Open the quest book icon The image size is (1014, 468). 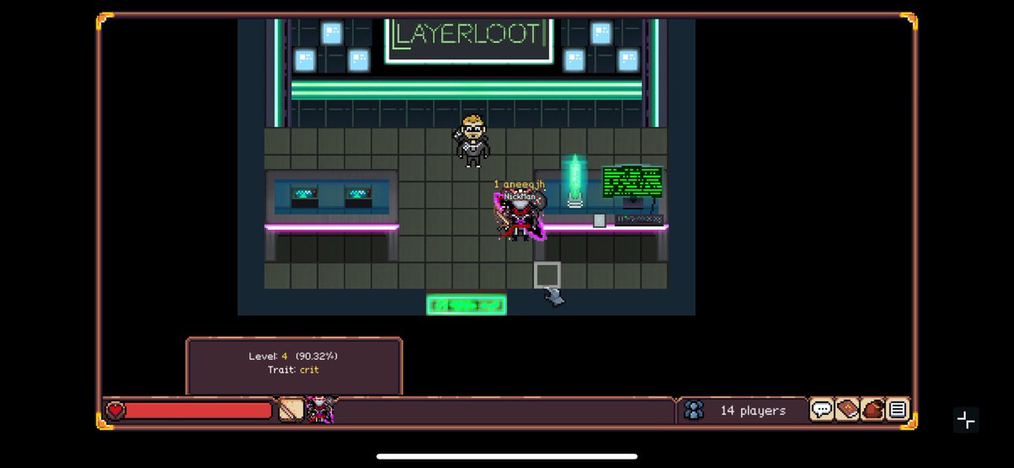(847, 410)
